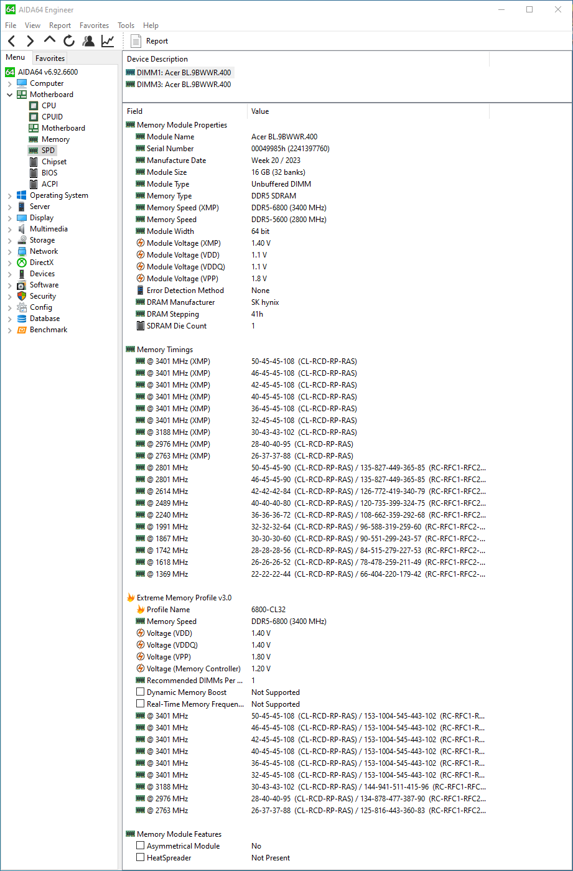This screenshot has width=573, height=871.
Task: Collapse the Motherboard tree node
Action: (9, 95)
